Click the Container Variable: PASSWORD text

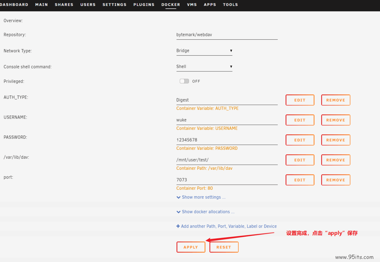click(207, 148)
